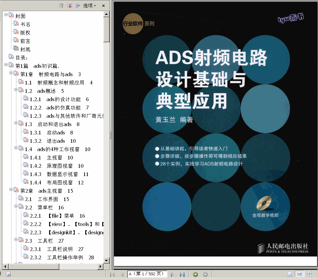Click the green previous view arrow

[x=195, y=273]
